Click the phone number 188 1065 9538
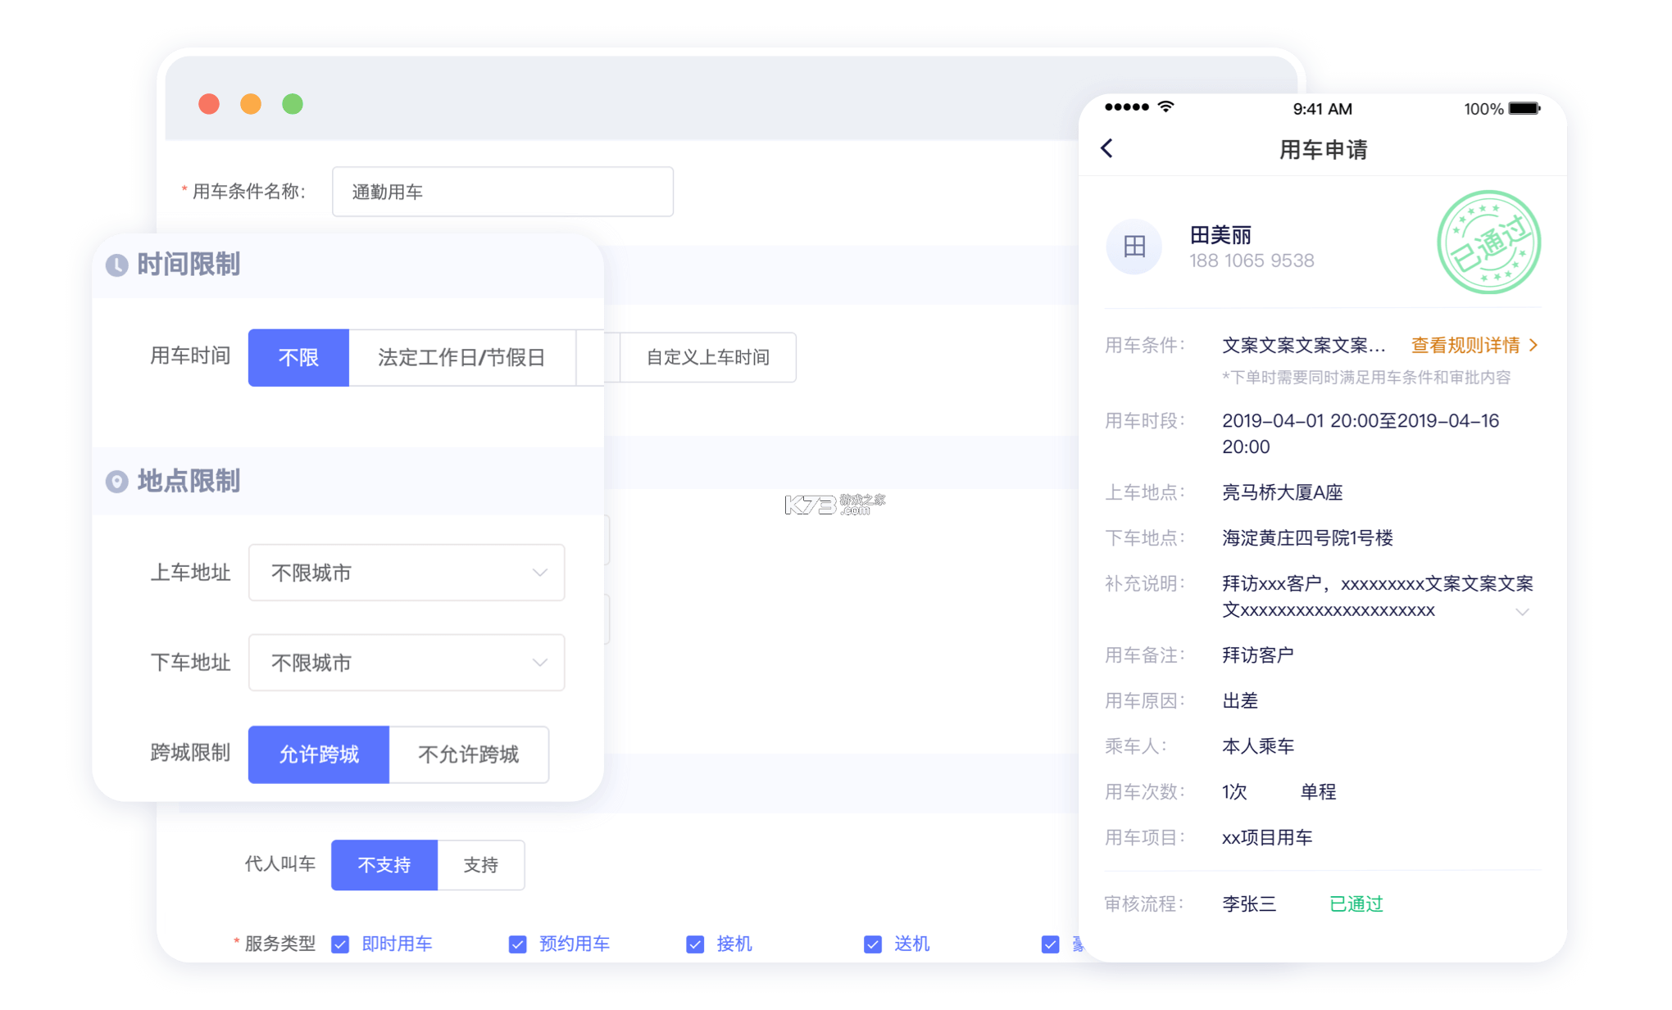Image resolution: width=1672 pixels, height=1010 pixels. tap(1252, 260)
